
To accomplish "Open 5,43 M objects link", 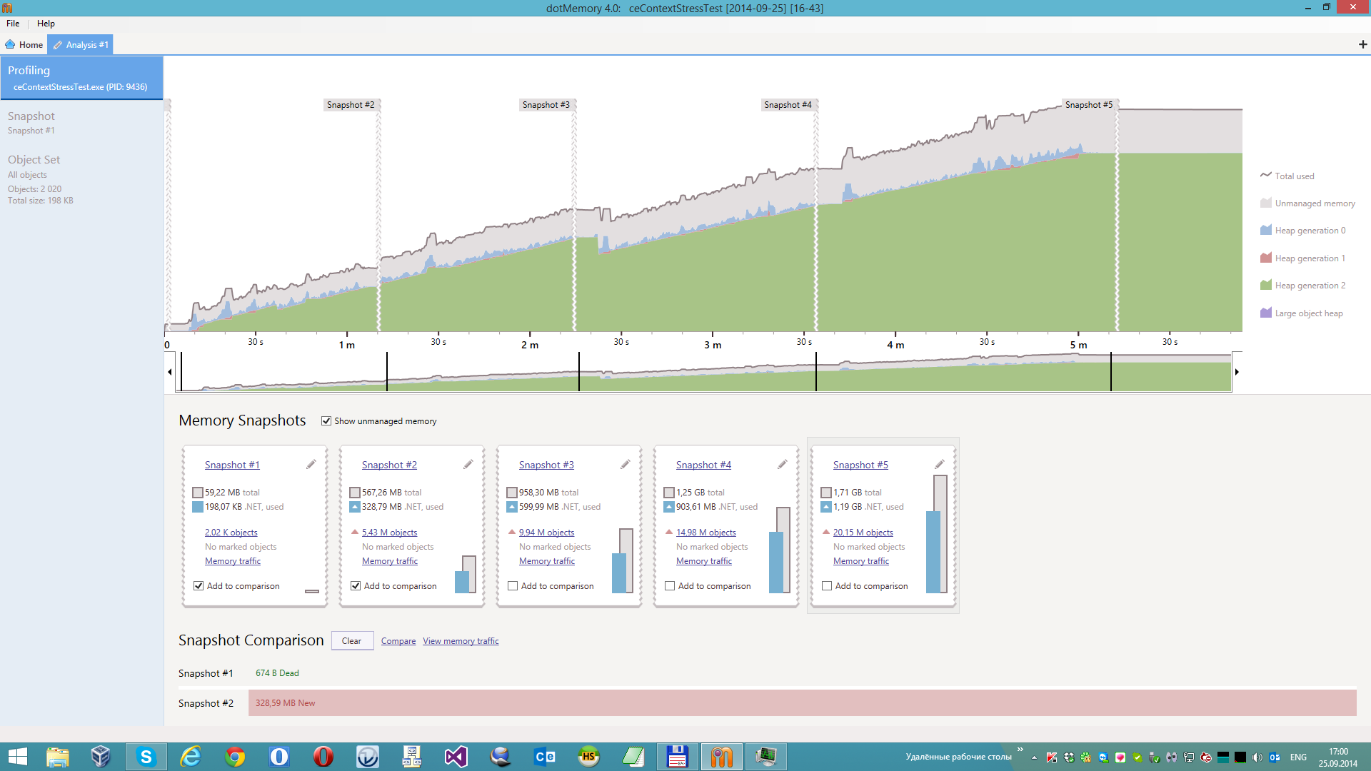I will coord(390,533).
